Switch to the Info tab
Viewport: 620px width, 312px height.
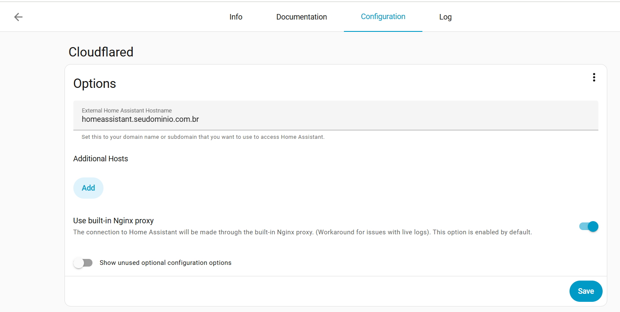pyautogui.click(x=236, y=17)
